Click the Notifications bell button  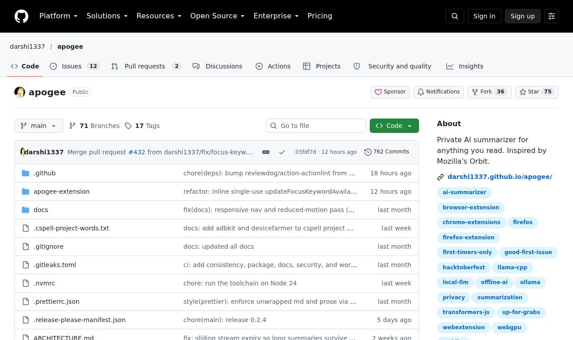coord(438,92)
